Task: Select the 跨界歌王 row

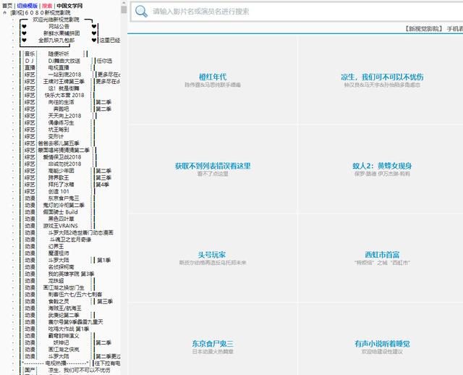Action: tap(59, 177)
